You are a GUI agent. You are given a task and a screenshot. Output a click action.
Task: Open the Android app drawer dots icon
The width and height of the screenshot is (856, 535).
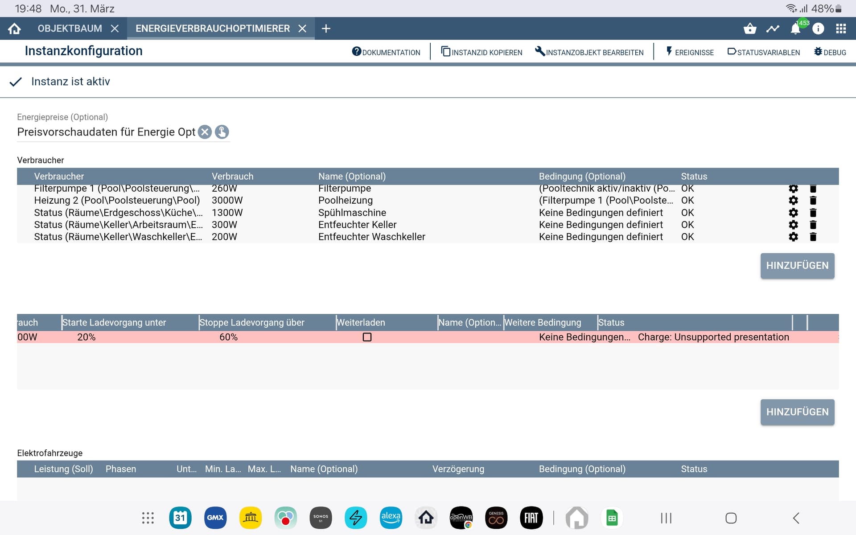point(148,518)
